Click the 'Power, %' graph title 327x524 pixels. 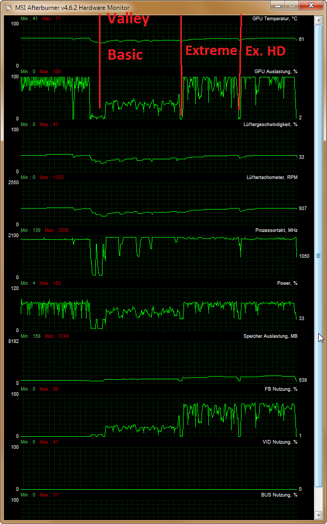point(287,283)
